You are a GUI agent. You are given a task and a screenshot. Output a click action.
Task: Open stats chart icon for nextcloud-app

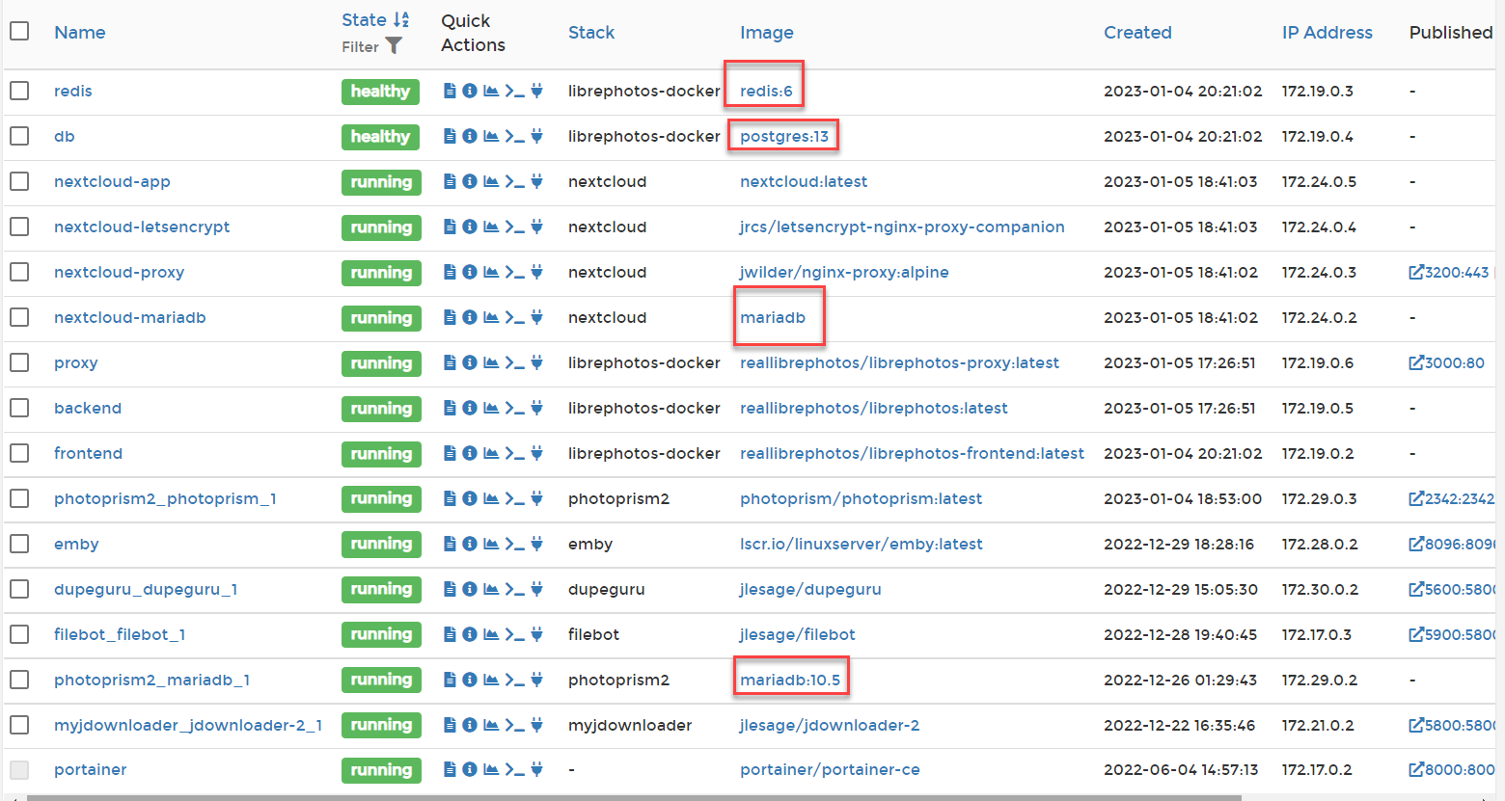491,181
